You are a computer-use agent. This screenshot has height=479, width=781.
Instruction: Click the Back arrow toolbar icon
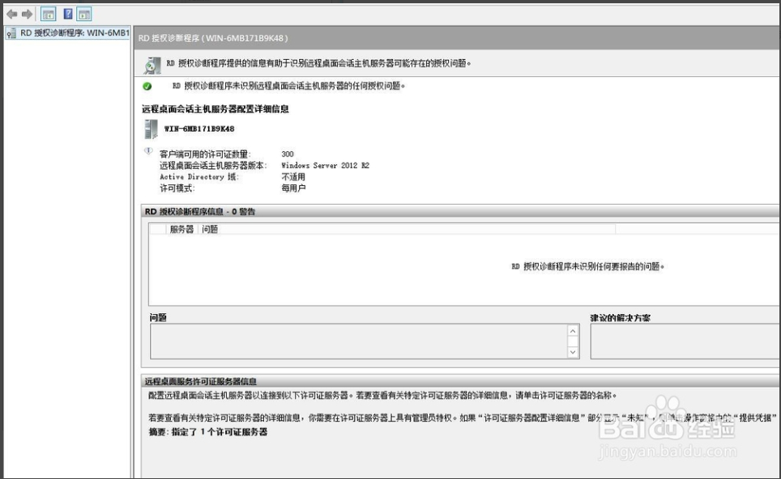(12, 14)
